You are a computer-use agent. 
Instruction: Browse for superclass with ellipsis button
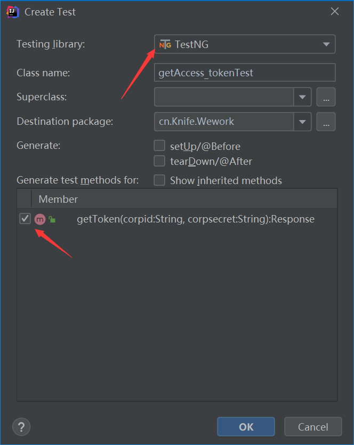pyautogui.click(x=326, y=97)
